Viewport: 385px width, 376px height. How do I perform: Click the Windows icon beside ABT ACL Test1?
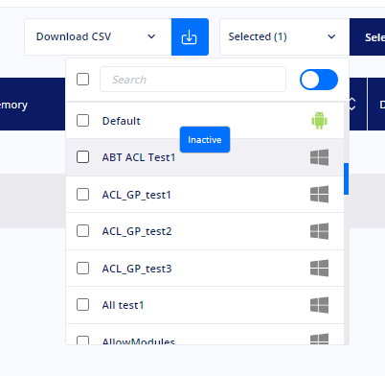(319, 157)
